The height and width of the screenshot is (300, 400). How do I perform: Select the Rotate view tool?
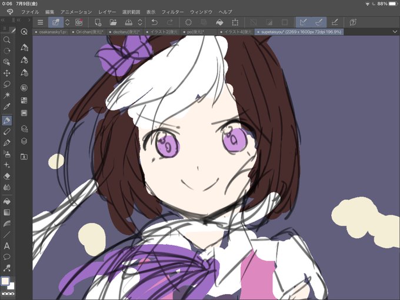[x=7, y=51]
